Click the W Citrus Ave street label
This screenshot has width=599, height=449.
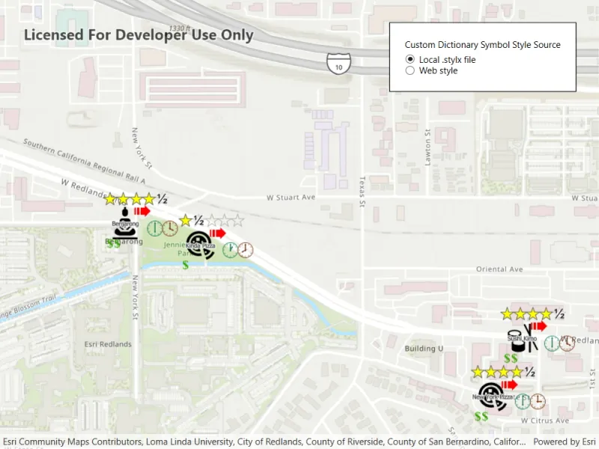coord(545,421)
